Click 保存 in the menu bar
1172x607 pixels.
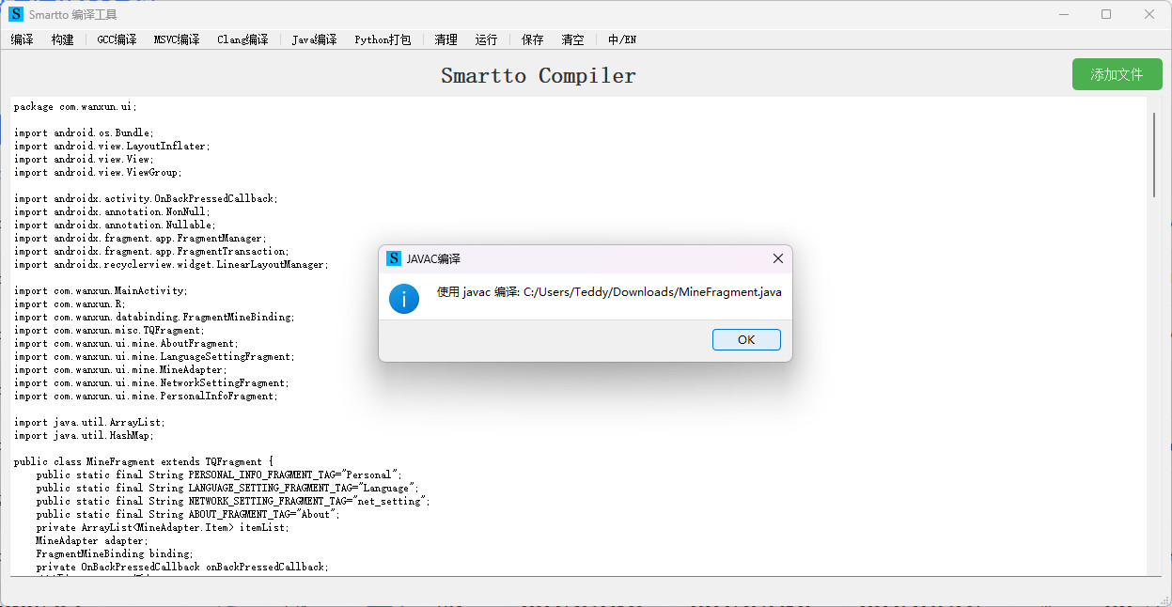(x=533, y=39)
